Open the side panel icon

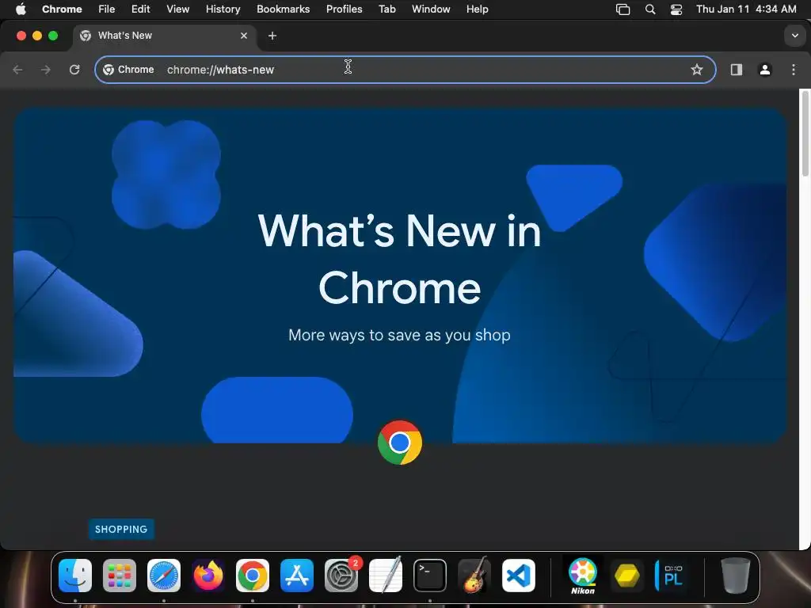click(x=736, y=70)
